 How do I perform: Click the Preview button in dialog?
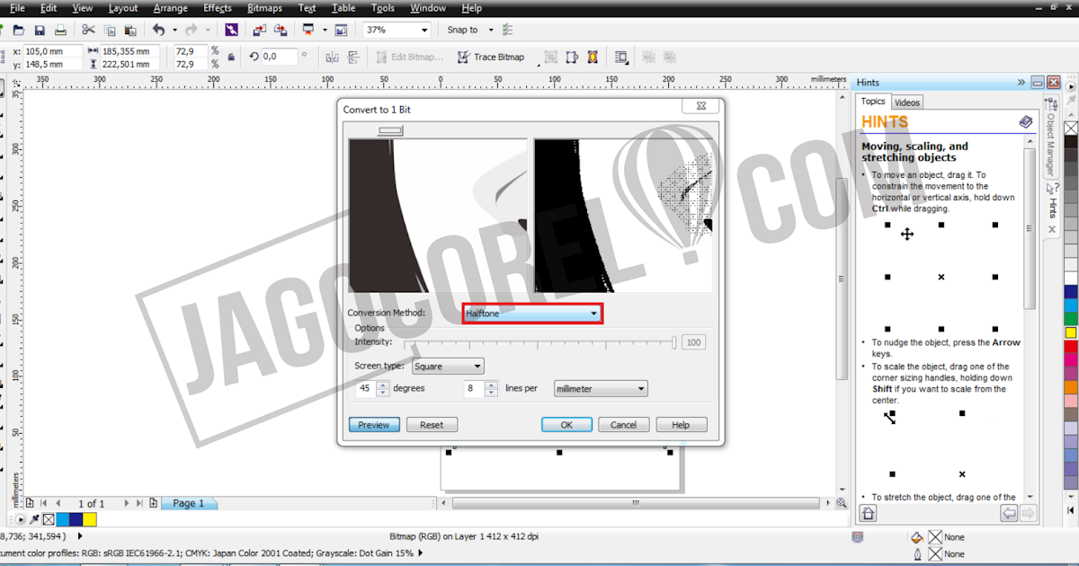[374, 425]
